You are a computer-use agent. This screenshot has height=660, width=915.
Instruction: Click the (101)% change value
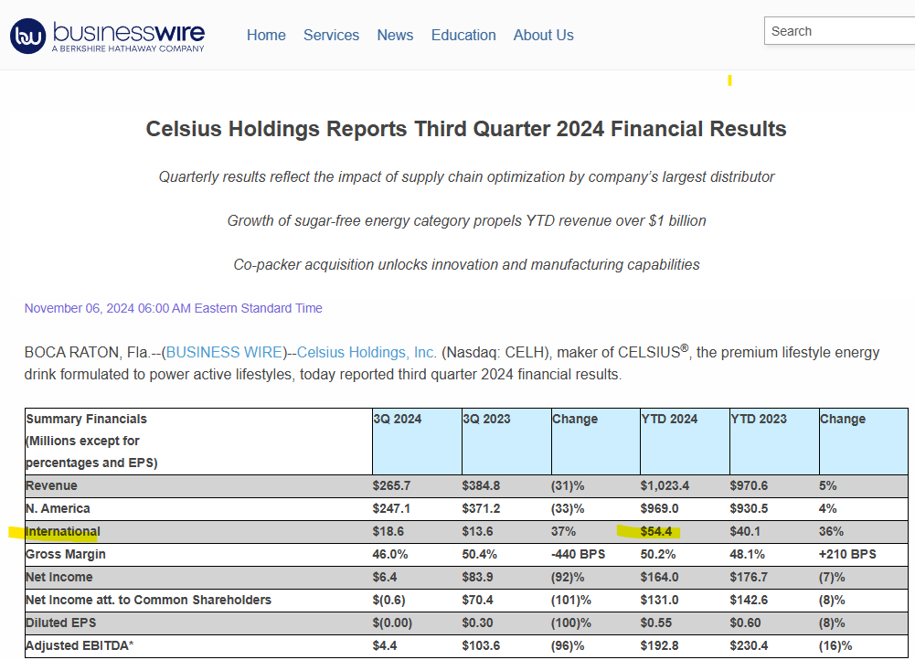tap(571, 600)
